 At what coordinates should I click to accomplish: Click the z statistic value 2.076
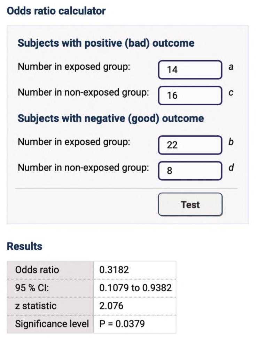click(x=111, y=306)
